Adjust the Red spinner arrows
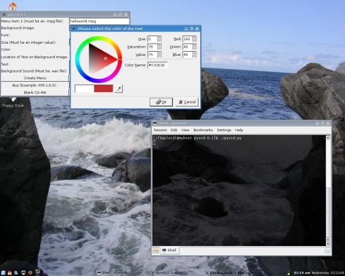Image resolution: width=345 pixels, height=276 pixels. (194, 39)
